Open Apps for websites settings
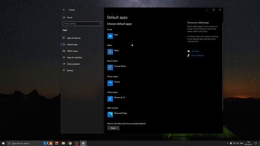Screen dimensions: 260x146 pyautogui.click(x=74, y=57)
